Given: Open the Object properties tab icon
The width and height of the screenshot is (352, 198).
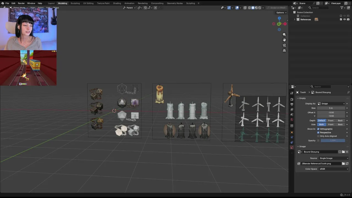Looking at the screenshot, I should (292, 132).
